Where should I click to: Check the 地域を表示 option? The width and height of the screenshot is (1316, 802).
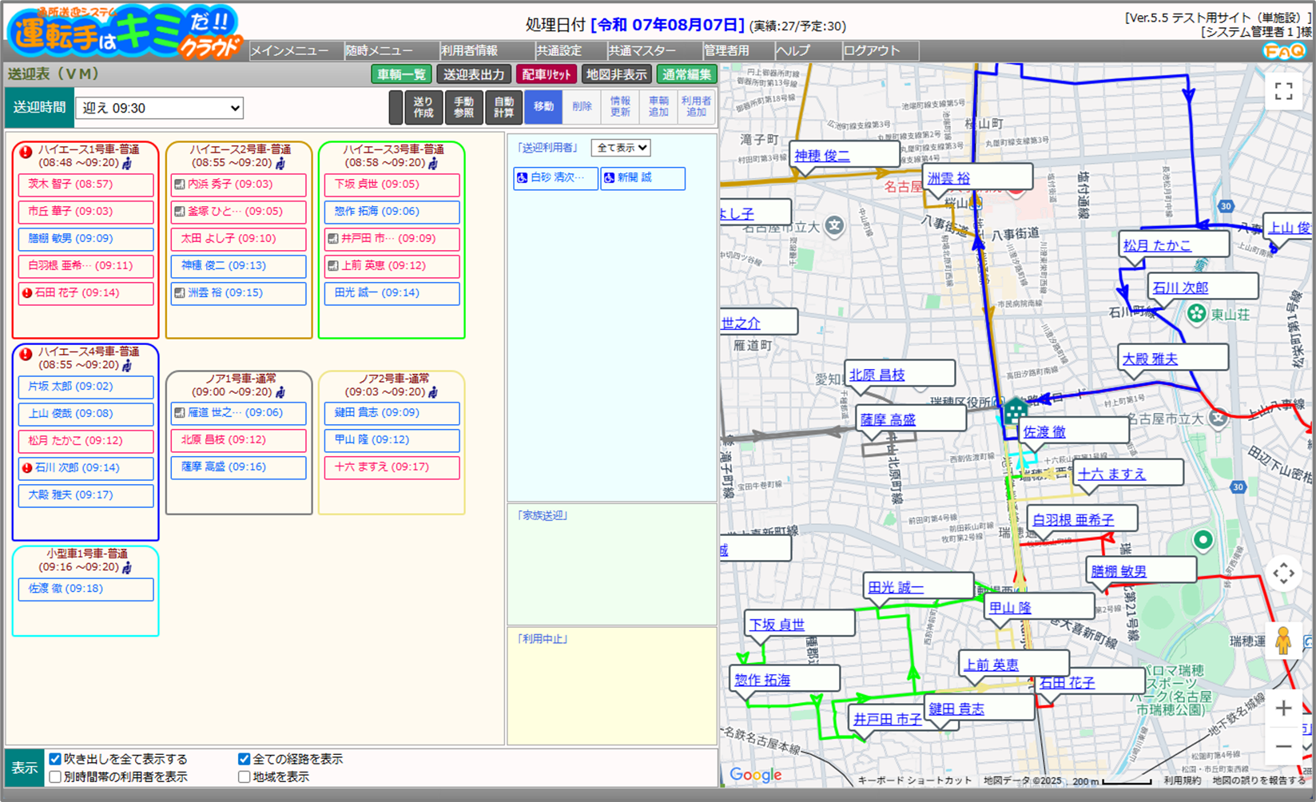coord(245,776)
